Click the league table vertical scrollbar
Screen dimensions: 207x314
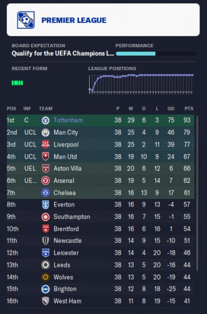197,193
